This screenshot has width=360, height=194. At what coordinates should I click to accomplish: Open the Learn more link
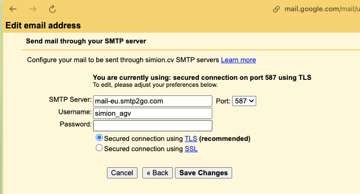(x=239, y=60)
